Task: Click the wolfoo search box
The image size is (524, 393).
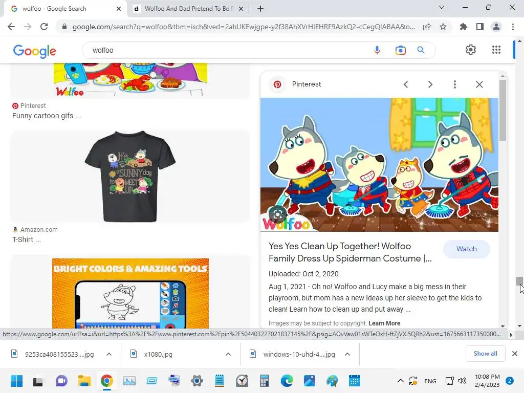Action: tap(227, 50)
